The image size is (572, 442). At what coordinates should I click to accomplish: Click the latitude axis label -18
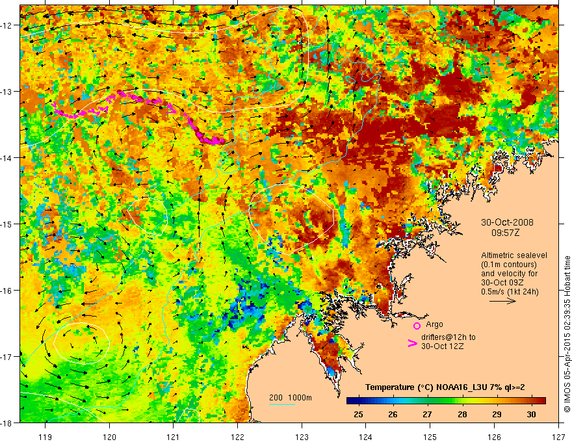(x=7, y=422)
